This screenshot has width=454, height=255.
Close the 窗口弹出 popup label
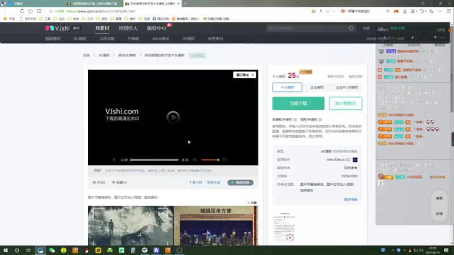[253, 75]
